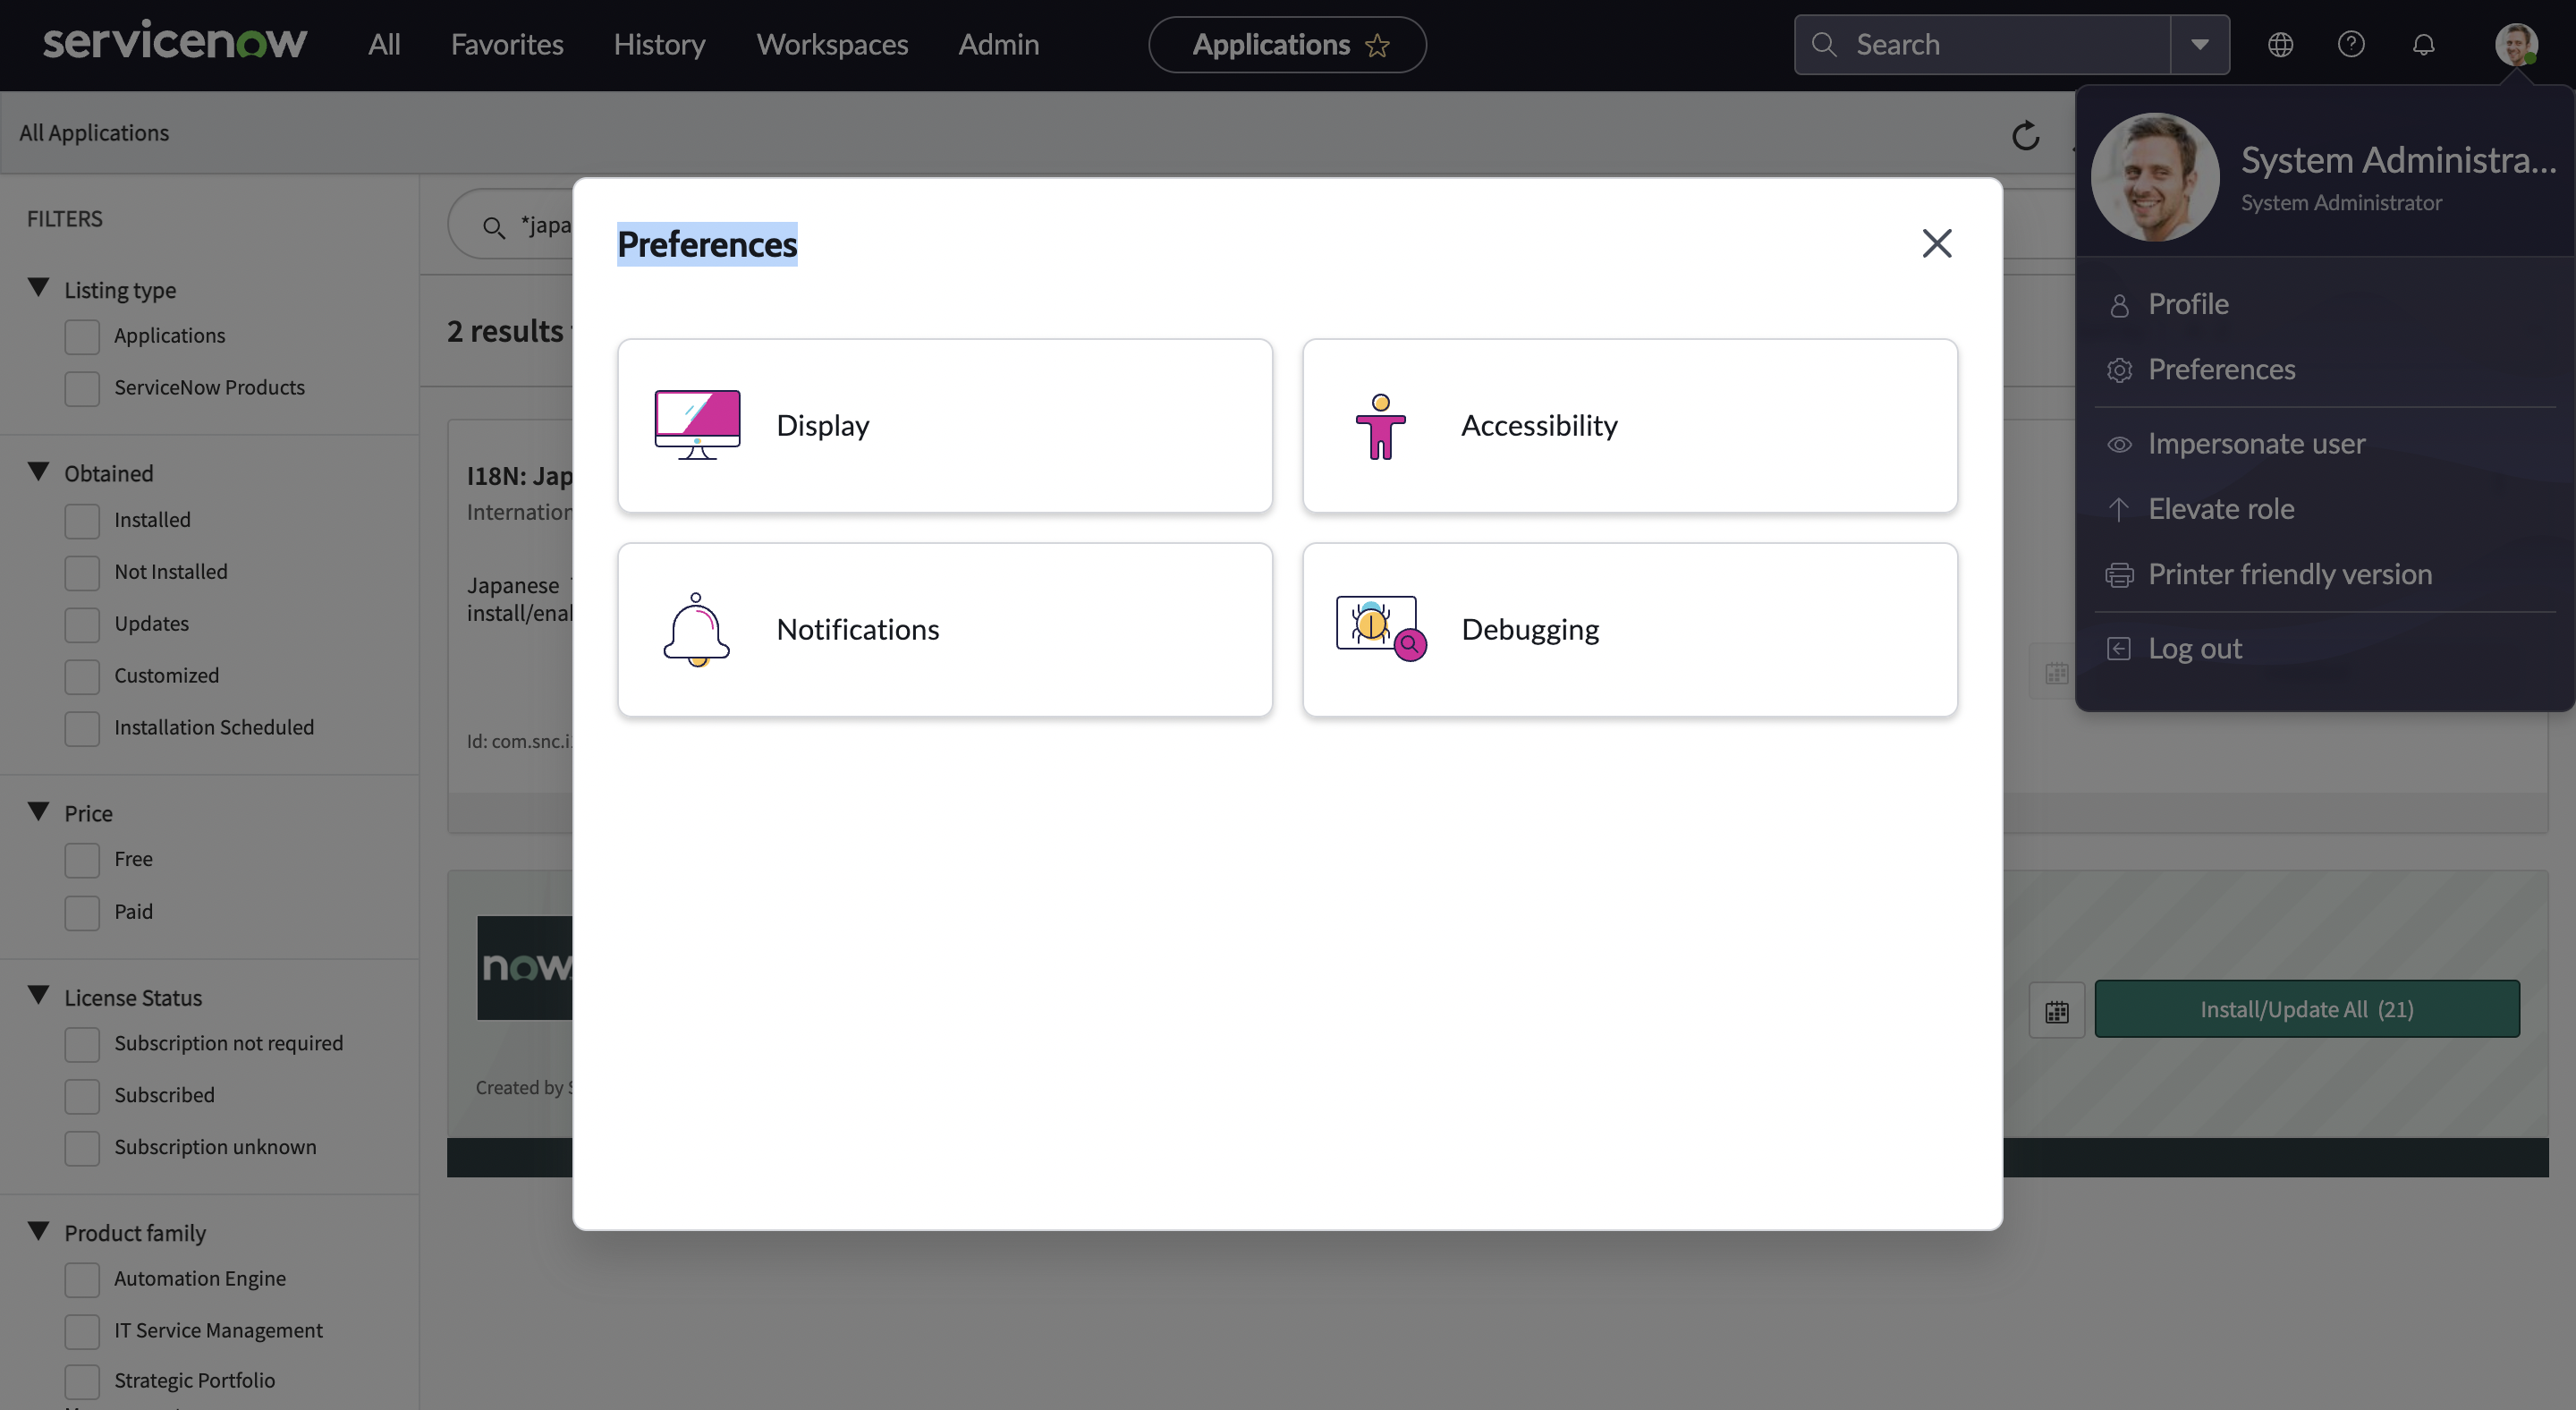Close the Preferences dialog
2576x1410 pixels.
click(x=1936, y=243)
